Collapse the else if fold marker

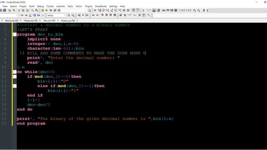(15, 86)
